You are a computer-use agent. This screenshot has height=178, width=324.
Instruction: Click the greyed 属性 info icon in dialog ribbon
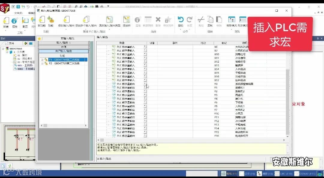pos(138,20)
